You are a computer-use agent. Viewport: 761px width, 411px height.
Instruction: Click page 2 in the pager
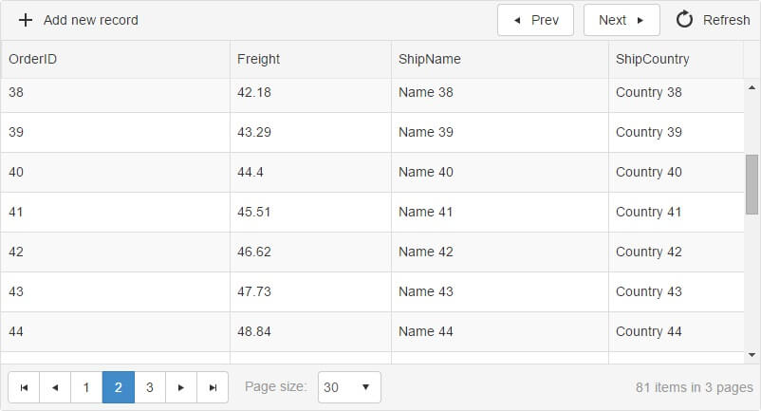(119, 387)
